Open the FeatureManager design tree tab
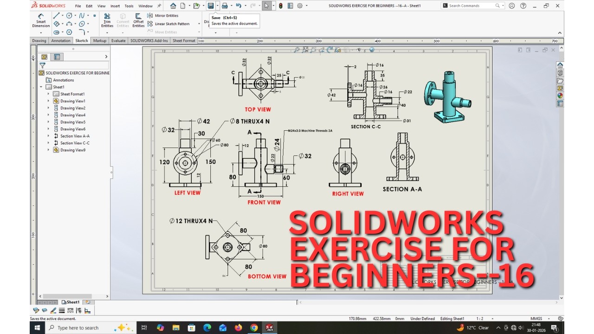 point(44,57)
